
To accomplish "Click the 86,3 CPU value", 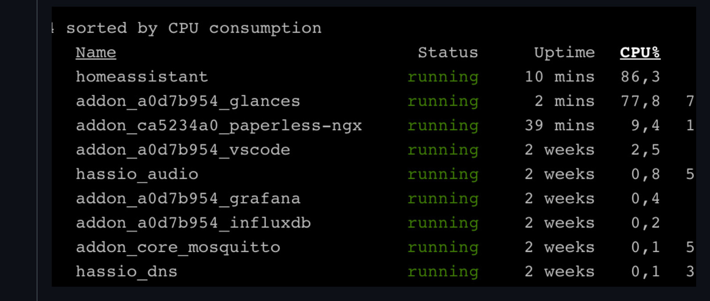I will [x=640, y=77].
